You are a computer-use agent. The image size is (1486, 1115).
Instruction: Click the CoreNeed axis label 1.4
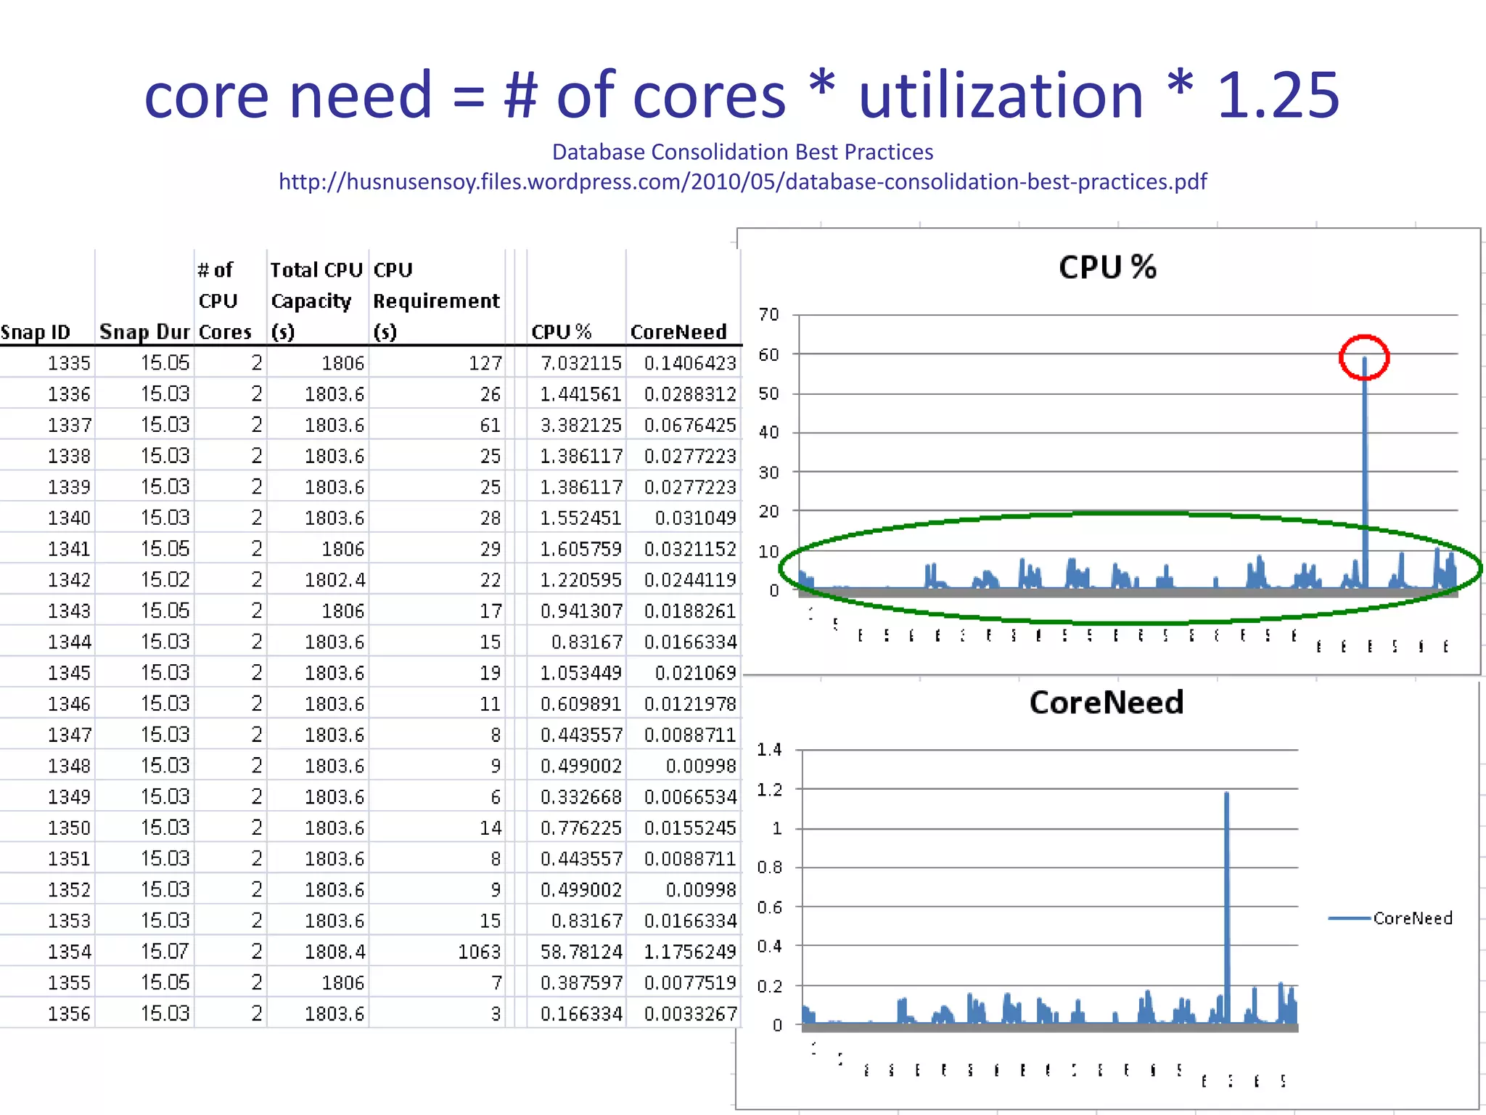[770, 750]
